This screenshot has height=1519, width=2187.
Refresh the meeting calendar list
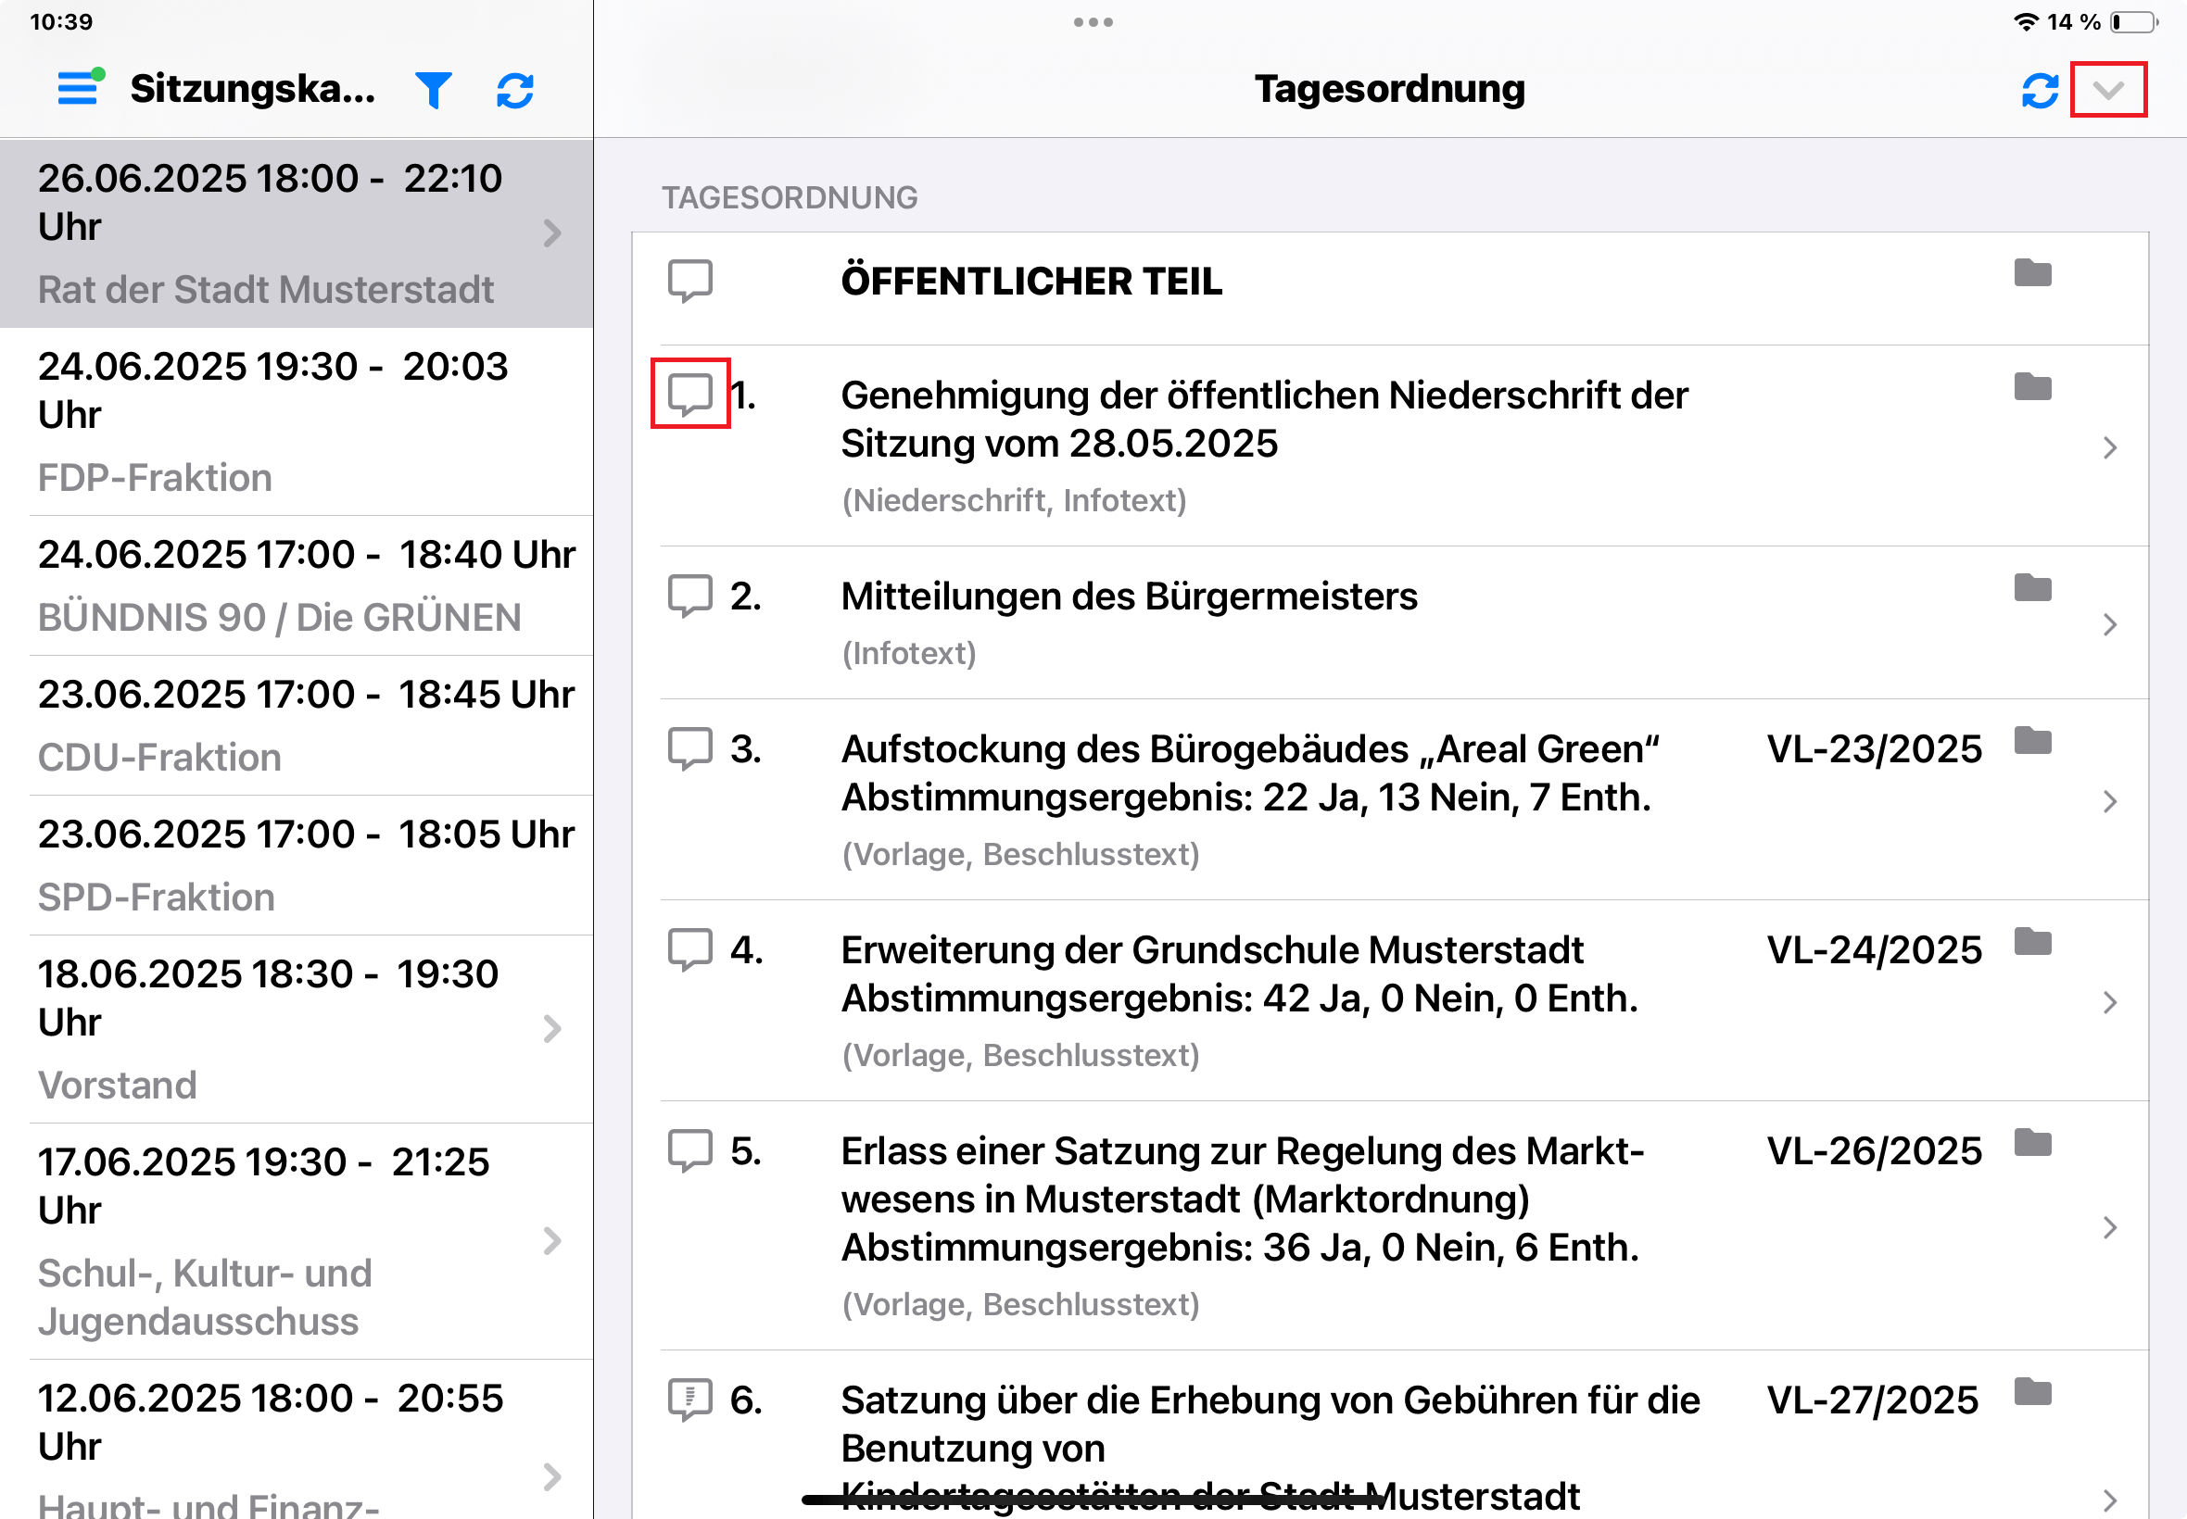[x=515, y=90]
